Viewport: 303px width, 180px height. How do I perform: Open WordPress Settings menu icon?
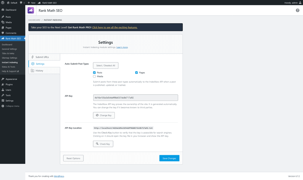3,100
